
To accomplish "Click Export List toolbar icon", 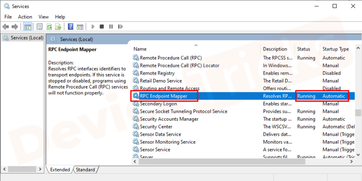I will 58,27.
